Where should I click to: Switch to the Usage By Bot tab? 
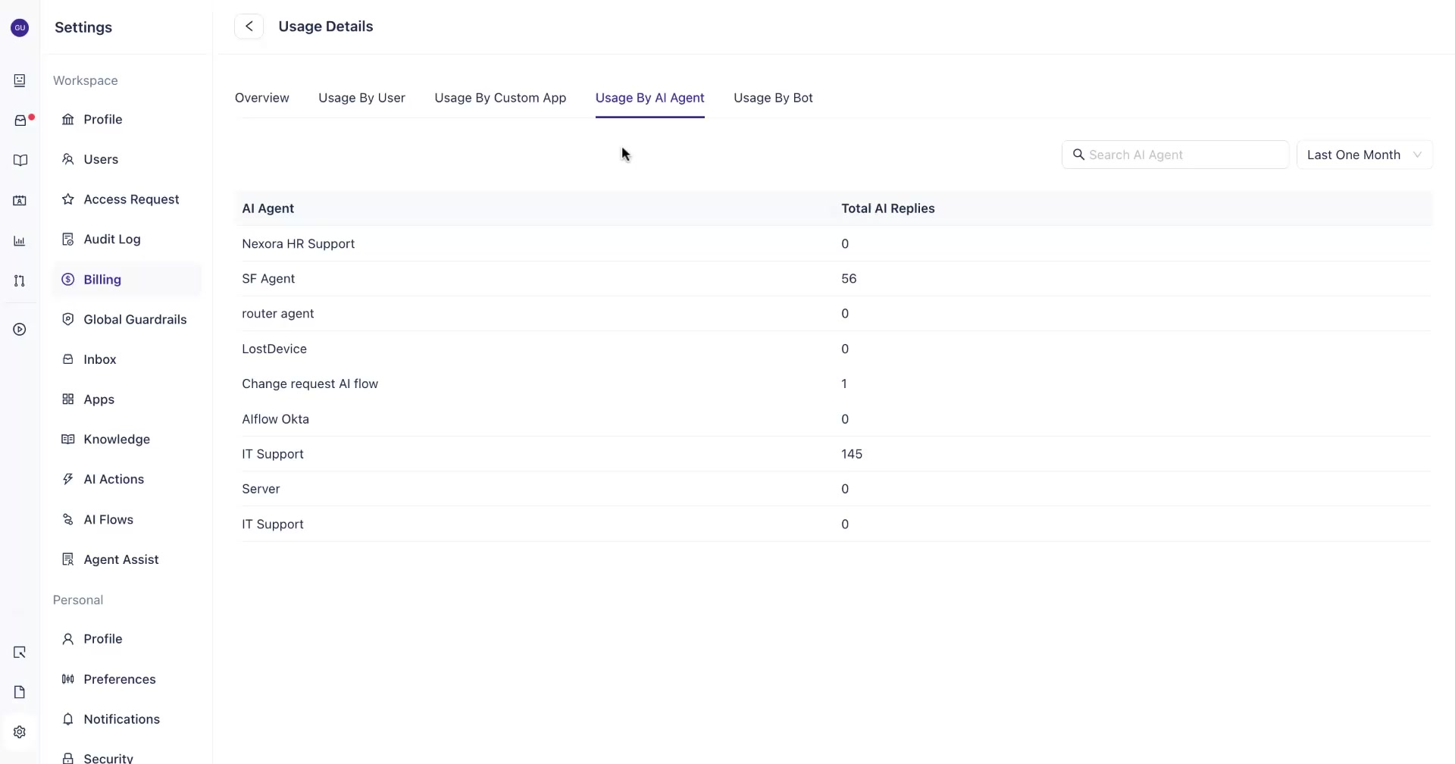773,98
